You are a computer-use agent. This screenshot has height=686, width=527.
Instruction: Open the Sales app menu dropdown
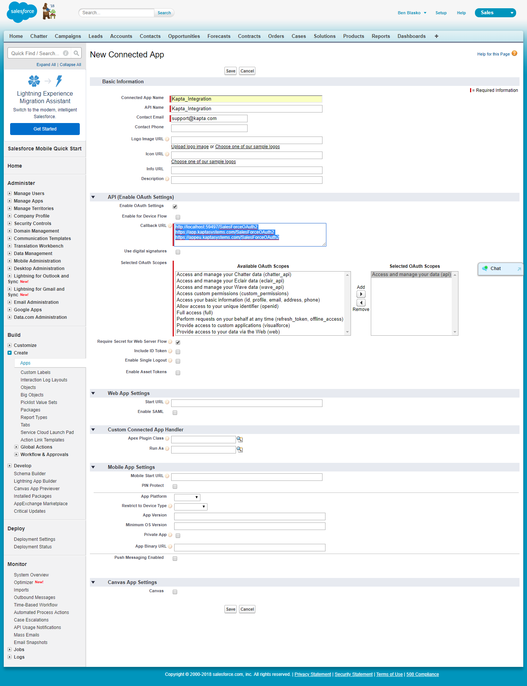pyautogui.click(x=495, y=13)
